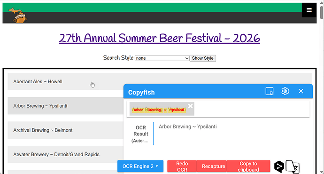
Task: Click the Search Style label
Action: click(x=118, y=58)
